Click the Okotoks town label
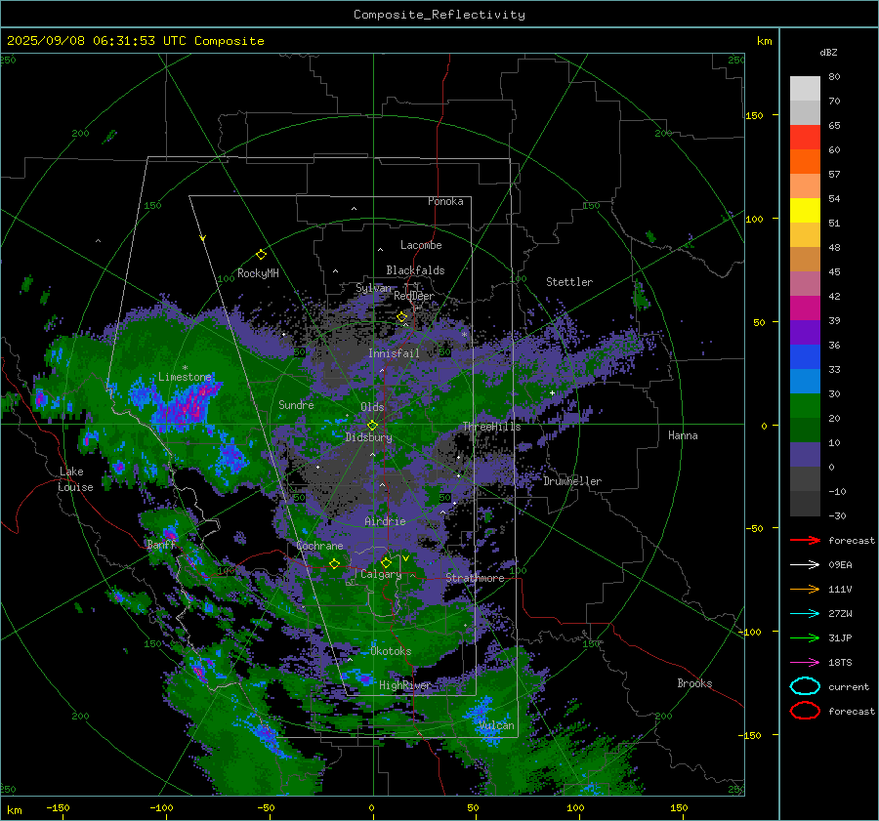This screenshot has height=821, width=879. pyautogui.click(x=391, y=651)
